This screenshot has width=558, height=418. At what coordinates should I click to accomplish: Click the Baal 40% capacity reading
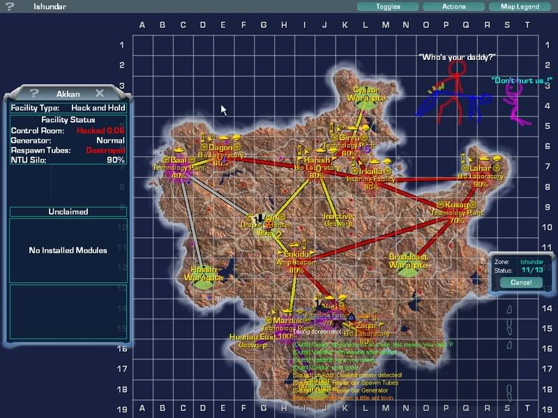click(179, 176)
